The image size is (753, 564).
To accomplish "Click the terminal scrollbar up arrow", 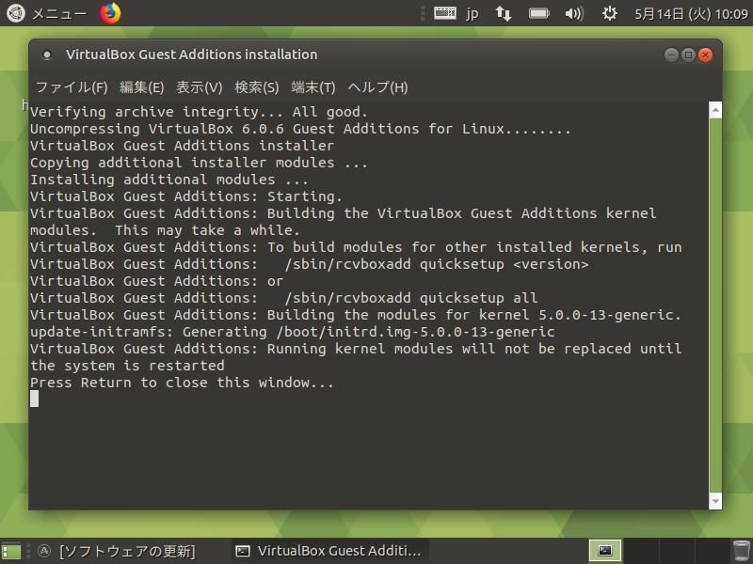I will [715, 110].
